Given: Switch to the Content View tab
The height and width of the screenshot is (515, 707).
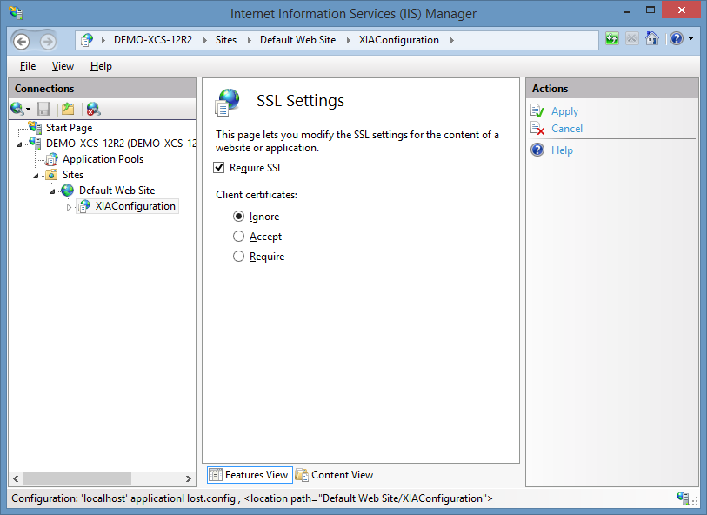Looking at the screenshot, I should pyautogui.click(x=335, y=475).
